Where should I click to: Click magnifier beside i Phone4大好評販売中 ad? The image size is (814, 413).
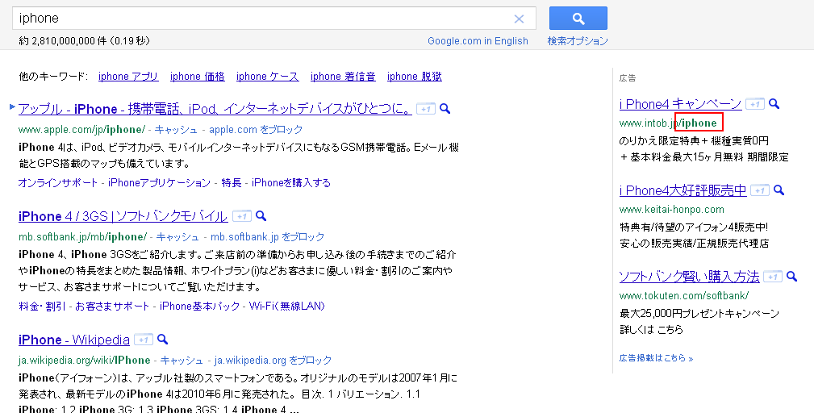(x=779, y=190)
